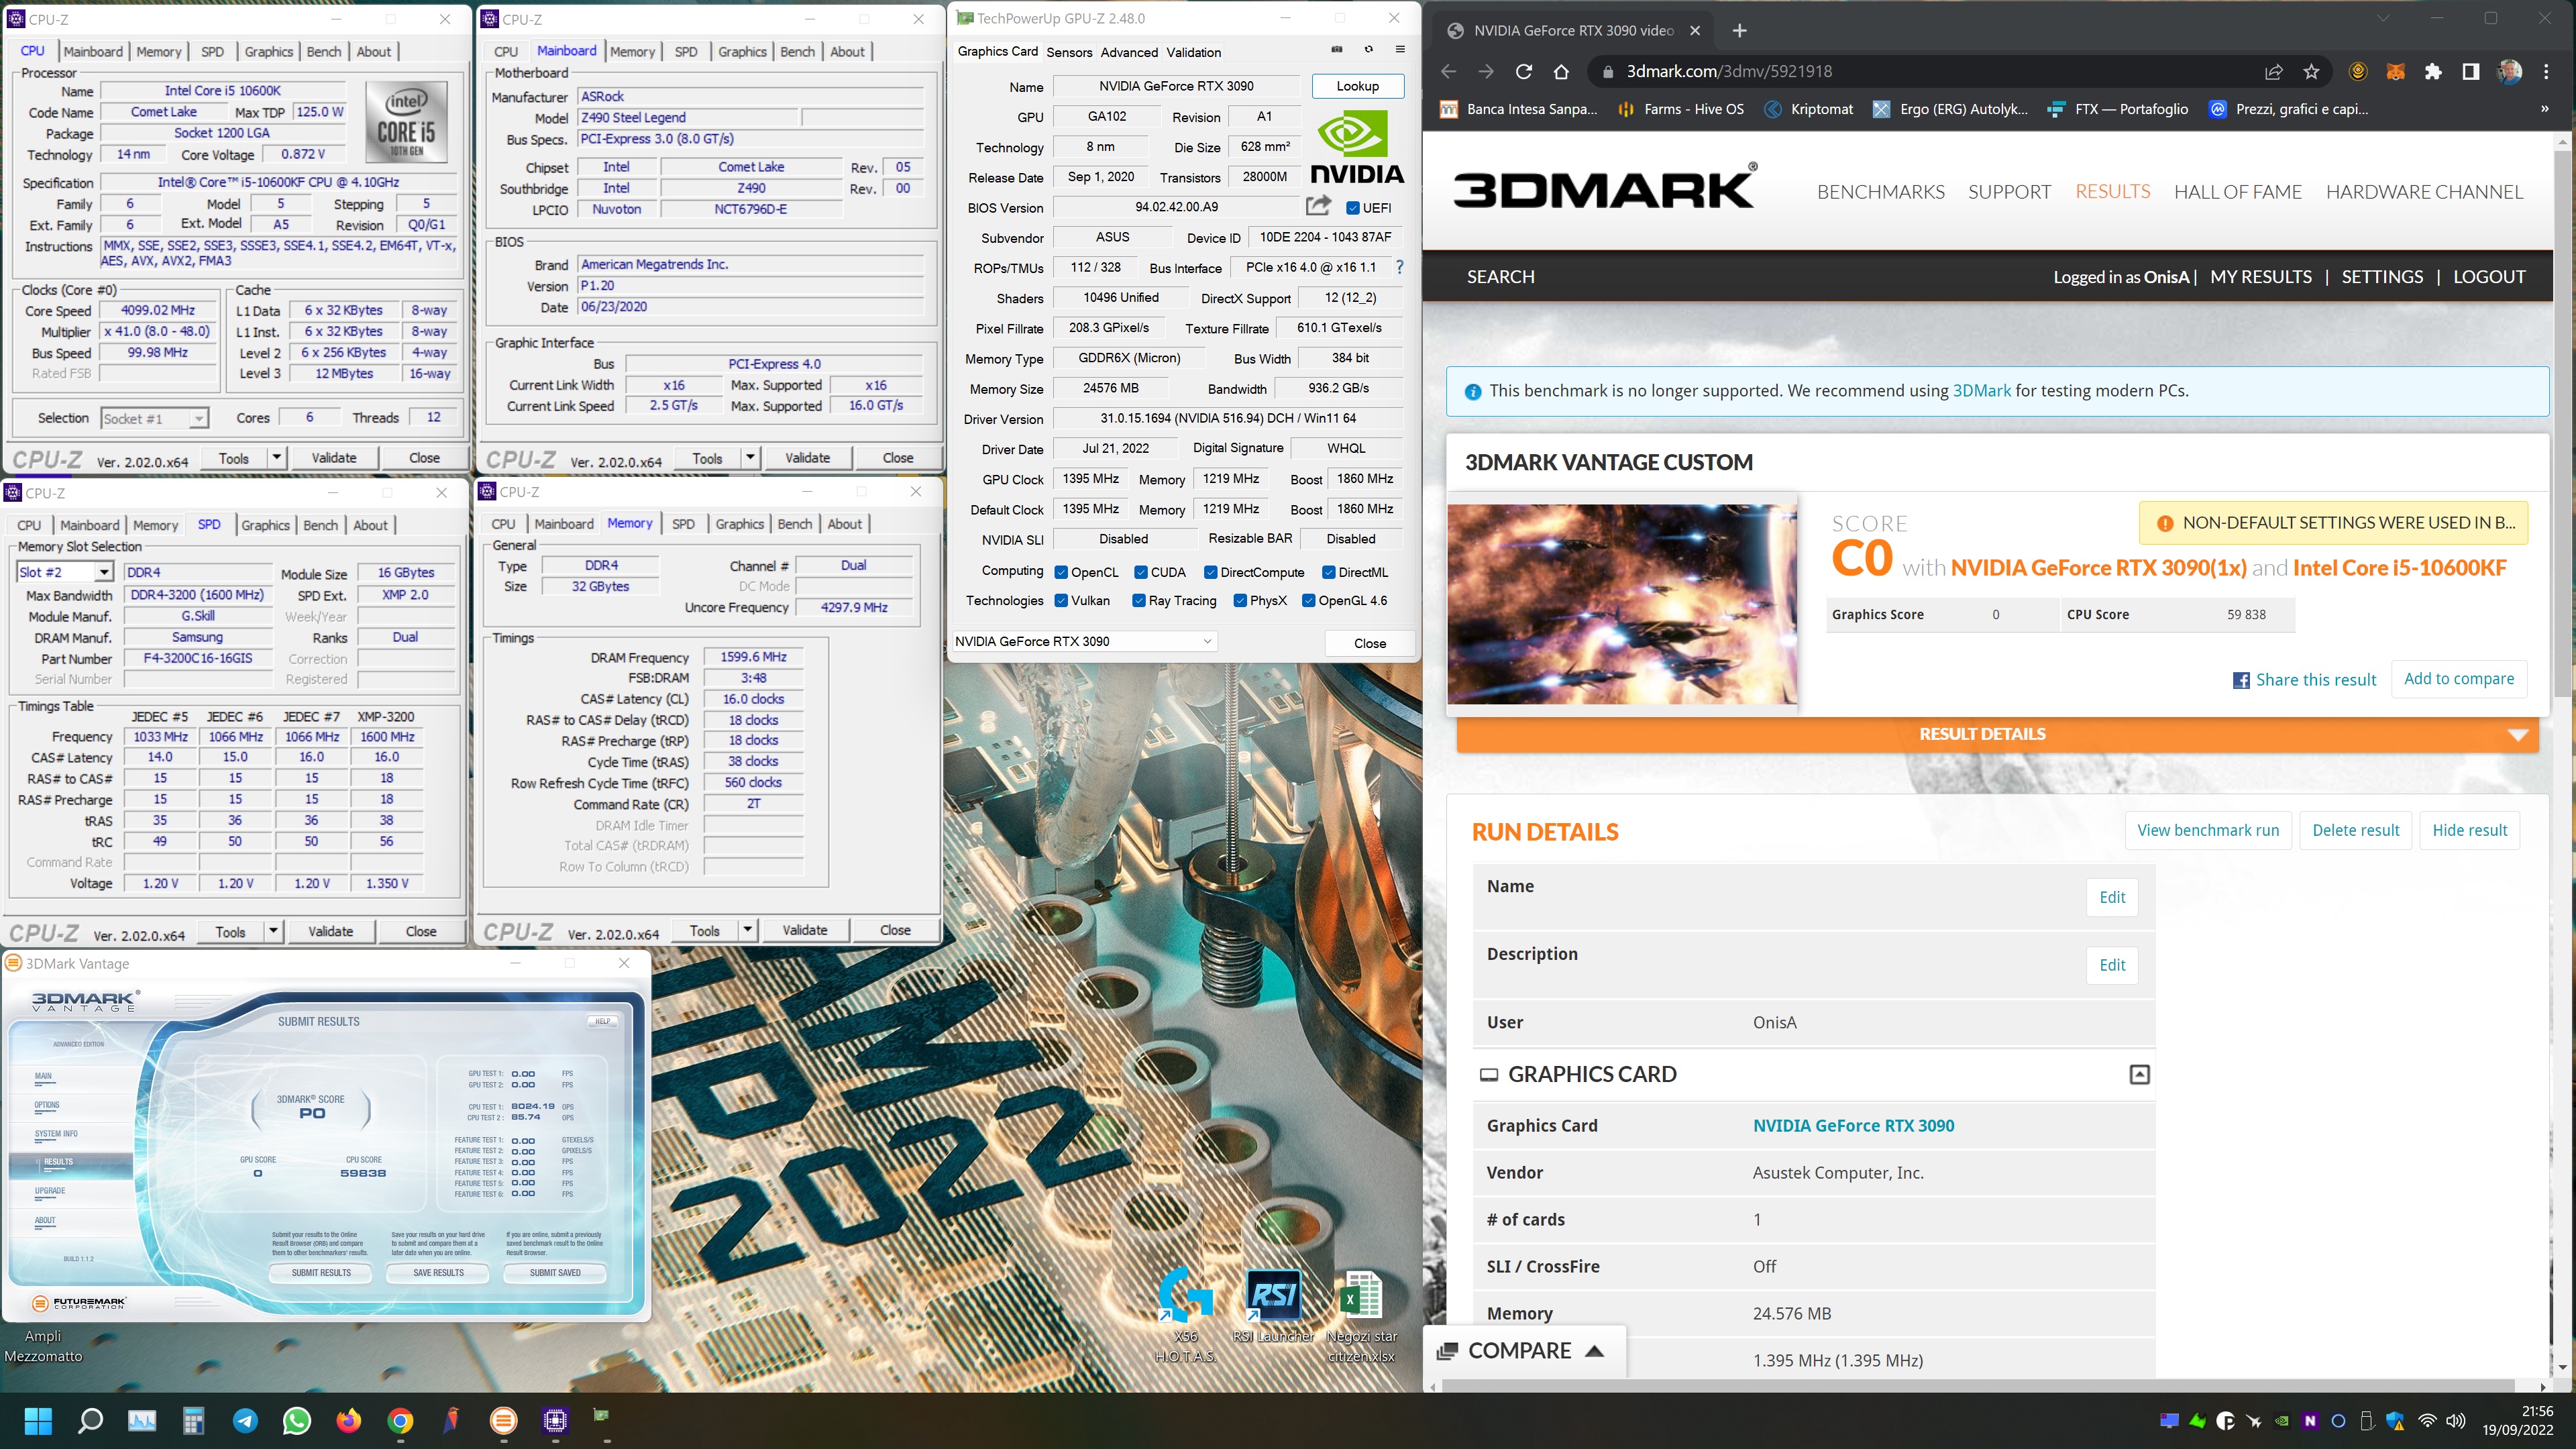Open Tools dropdown arrow in CPU tab window
The width and height of the screenshot is (2576, 1449).
(277, 458)
